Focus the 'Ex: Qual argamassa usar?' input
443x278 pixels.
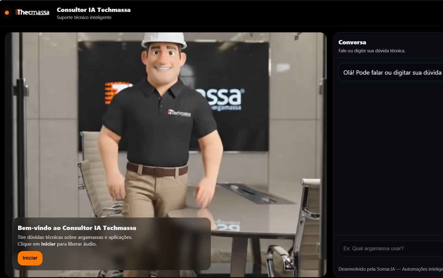[x=391, y=248]
